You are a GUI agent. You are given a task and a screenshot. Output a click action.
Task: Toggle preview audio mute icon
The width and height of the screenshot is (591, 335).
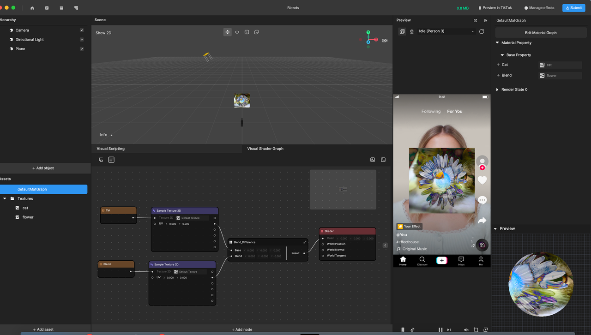(x=466, y=329)
